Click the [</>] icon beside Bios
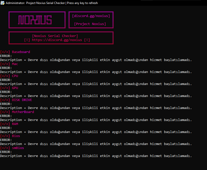207x170 pixels. [x=5, y=136]
